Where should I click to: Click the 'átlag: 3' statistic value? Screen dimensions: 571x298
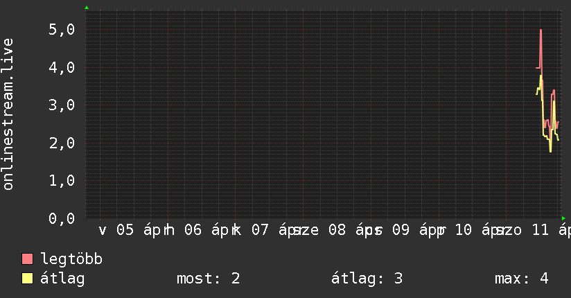click(368, 279)
